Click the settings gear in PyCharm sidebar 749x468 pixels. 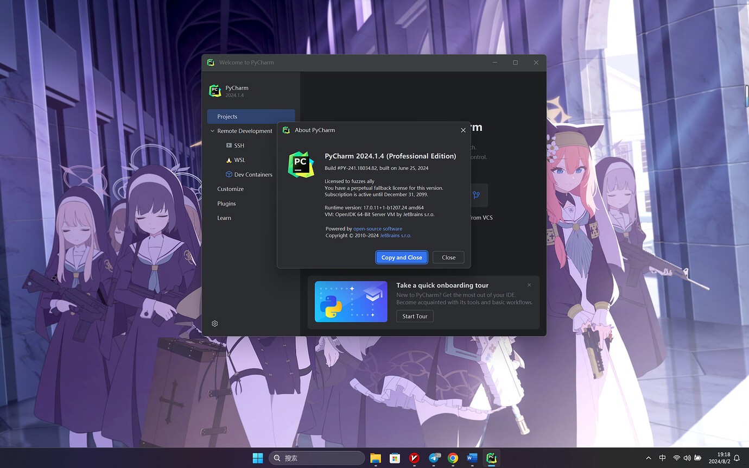pos(215,324)
